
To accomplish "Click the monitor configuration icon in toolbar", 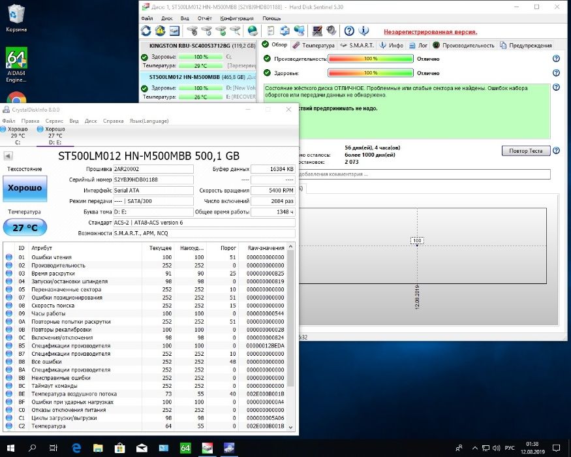I will coord(316,31).
